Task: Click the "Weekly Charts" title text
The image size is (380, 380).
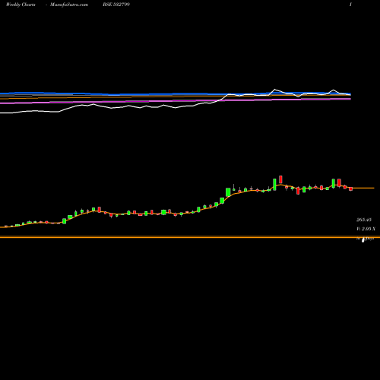Action: click(21, 5)
